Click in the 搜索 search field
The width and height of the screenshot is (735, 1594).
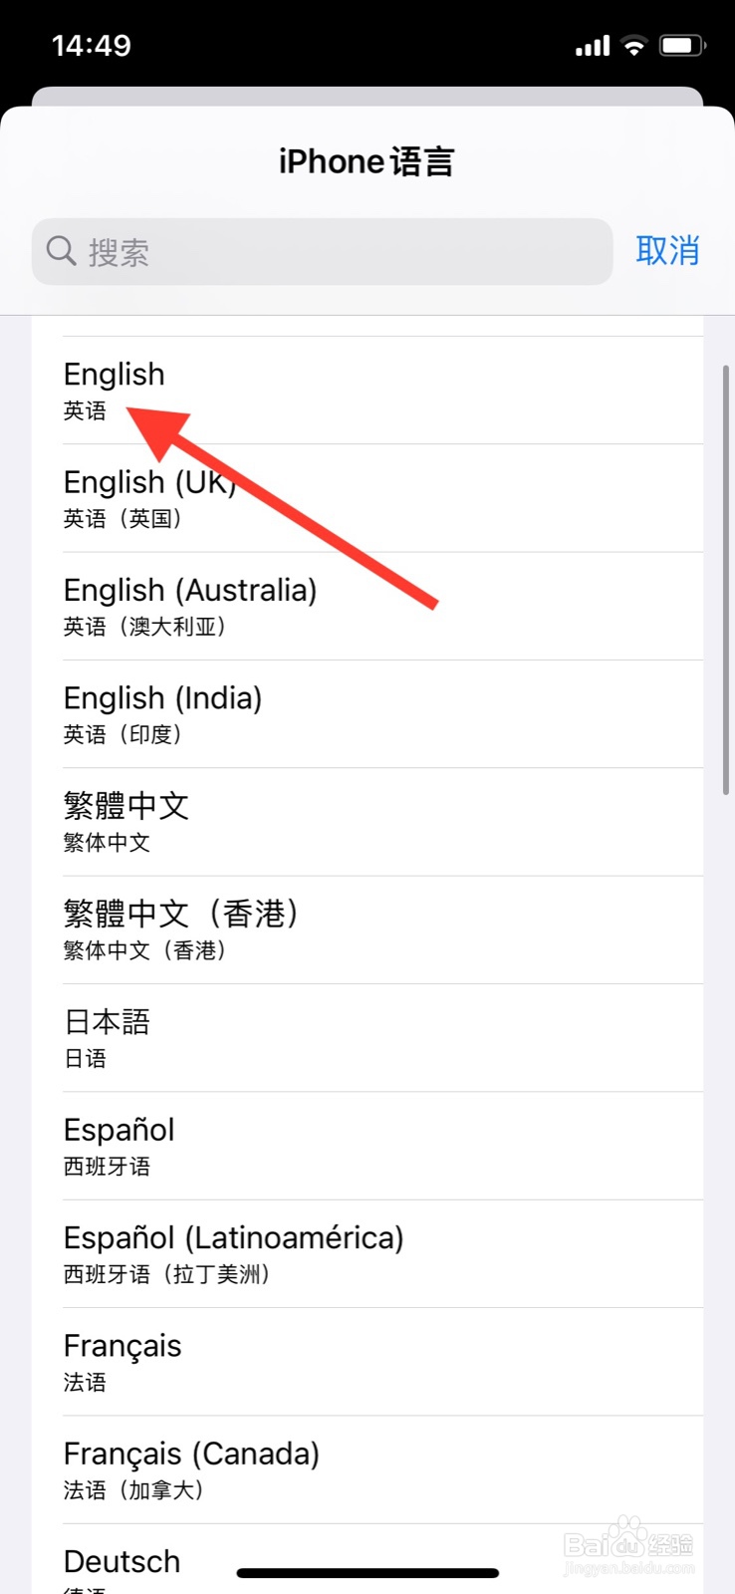pos(322,251)
